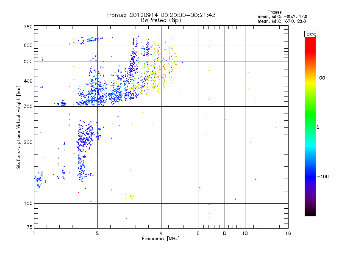The image size is (339, 254).
Task: Click the y-axis tick label '500'
Action: pos(28,61)
